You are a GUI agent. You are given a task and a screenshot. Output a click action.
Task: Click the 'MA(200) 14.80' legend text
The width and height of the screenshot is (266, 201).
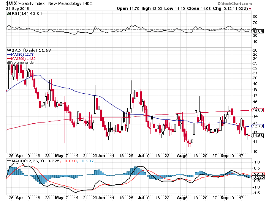click(x=24, y=58)
